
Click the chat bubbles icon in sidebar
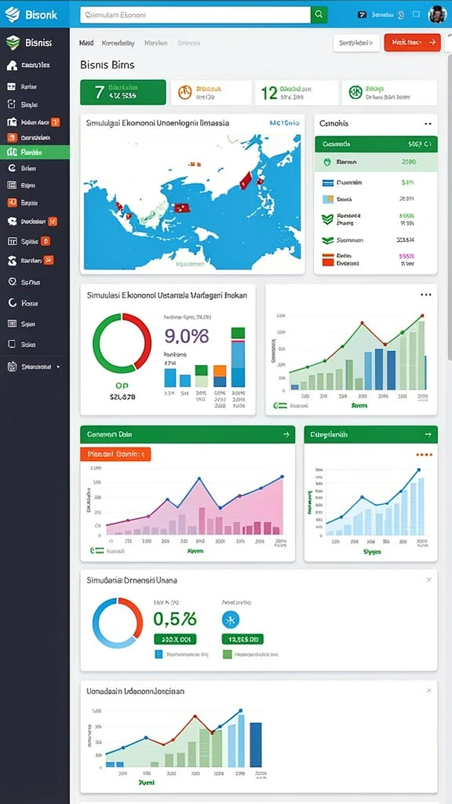pos(13,221)
